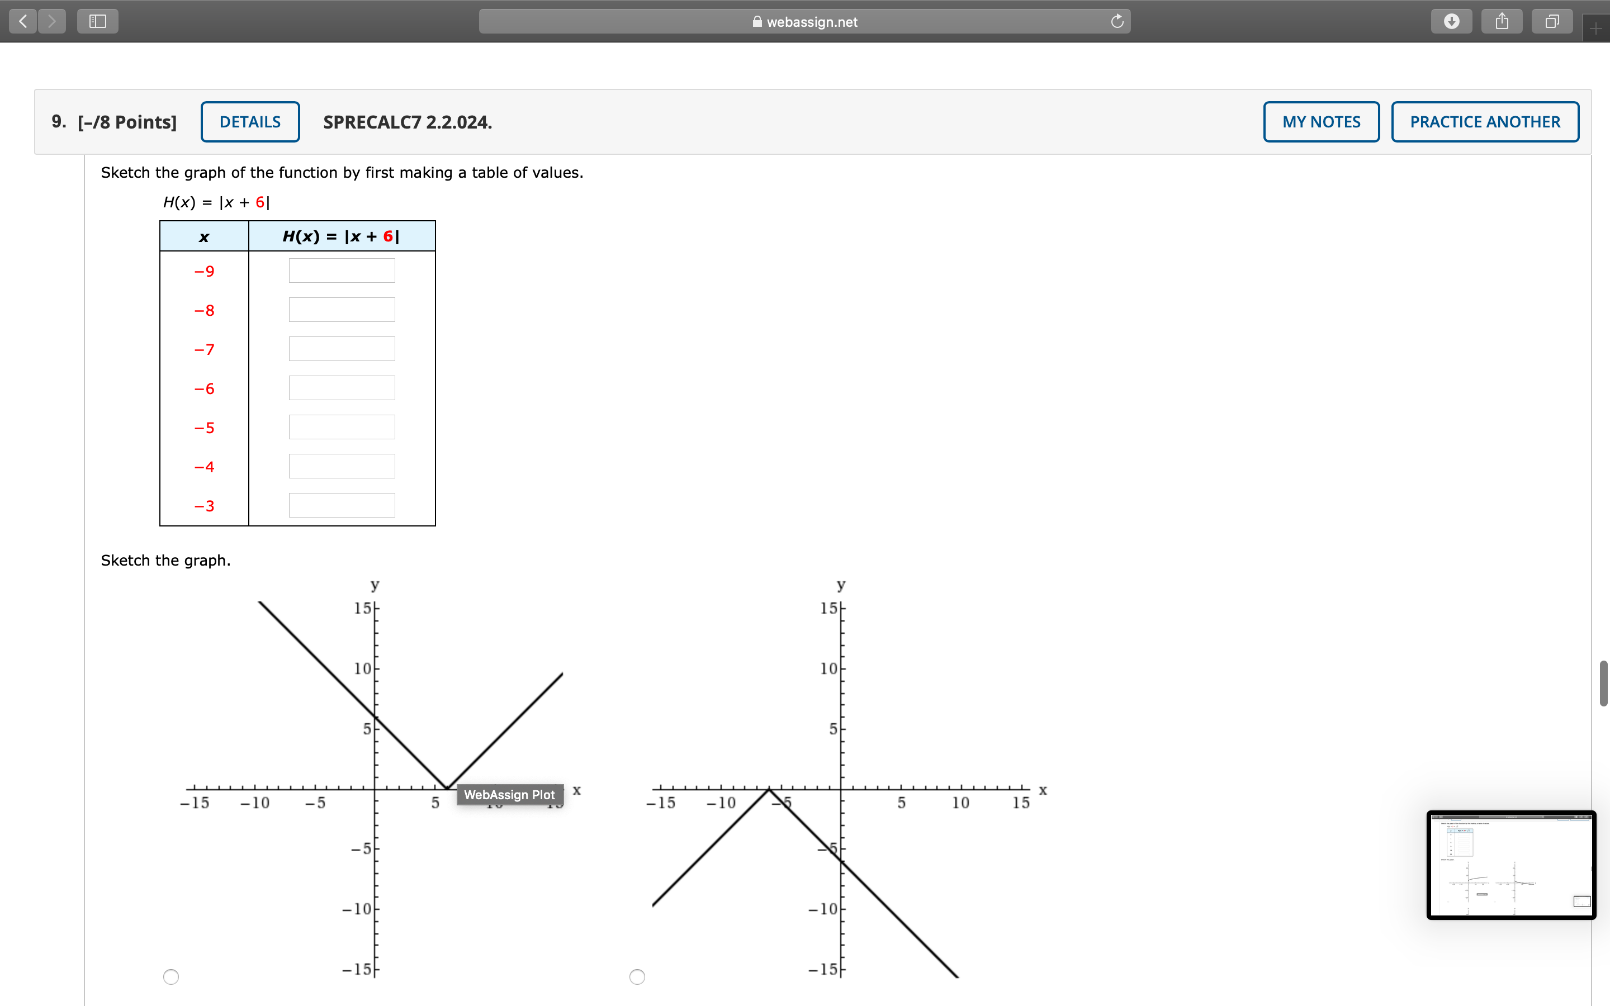Open the Safari downloads list
Screen dimensions: 1610x1006
point(1451,21)
